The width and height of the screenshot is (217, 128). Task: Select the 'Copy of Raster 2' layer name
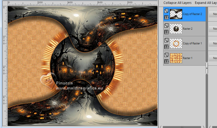click(x=192, y=14)
